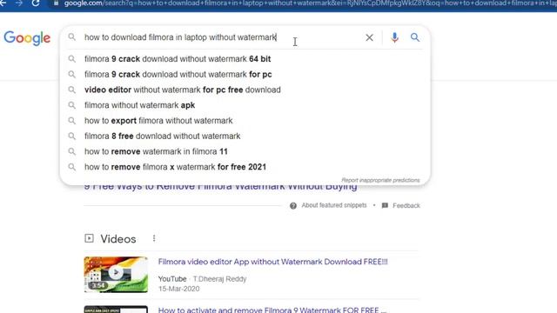Click the blue search magnifier button
The image size is (557, 313).
[x=415, y=37]
